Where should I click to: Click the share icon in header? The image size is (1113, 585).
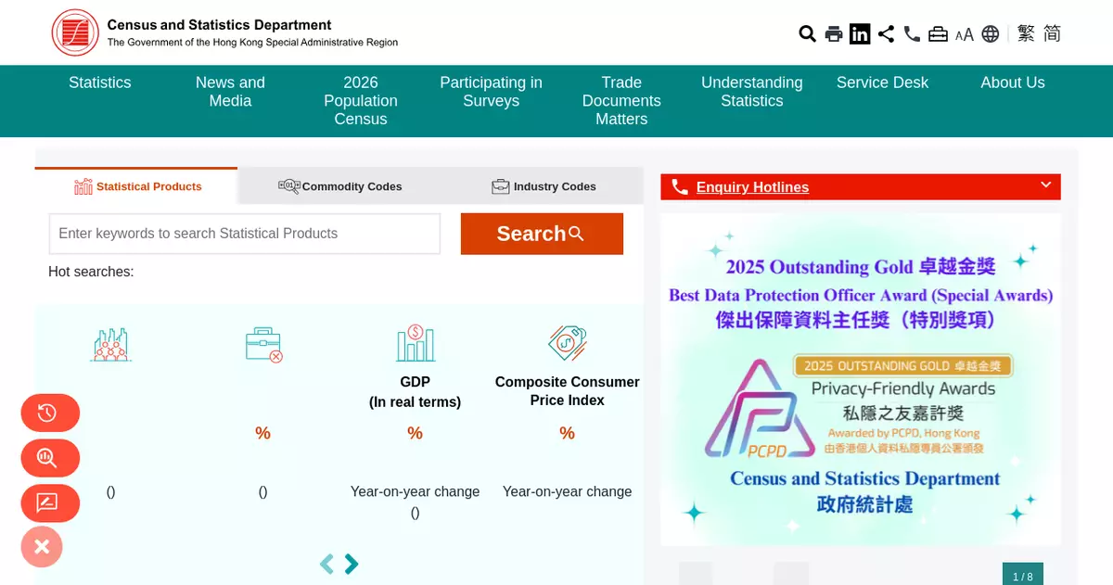886,34
